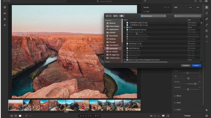211x118 pixels.
Task: Click the Cancel button in dialog
Action: click(186, 66)
